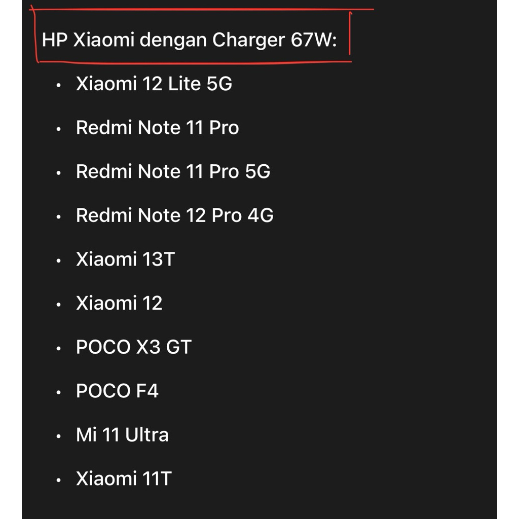The height and width of the screenshot is (519, 519).
Task: Select the bullet dot before POCO F4
Action: (59, 393)
